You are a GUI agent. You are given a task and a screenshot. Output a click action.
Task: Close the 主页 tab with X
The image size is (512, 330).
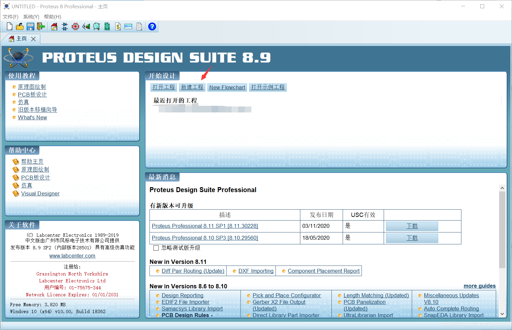[33, 39]
